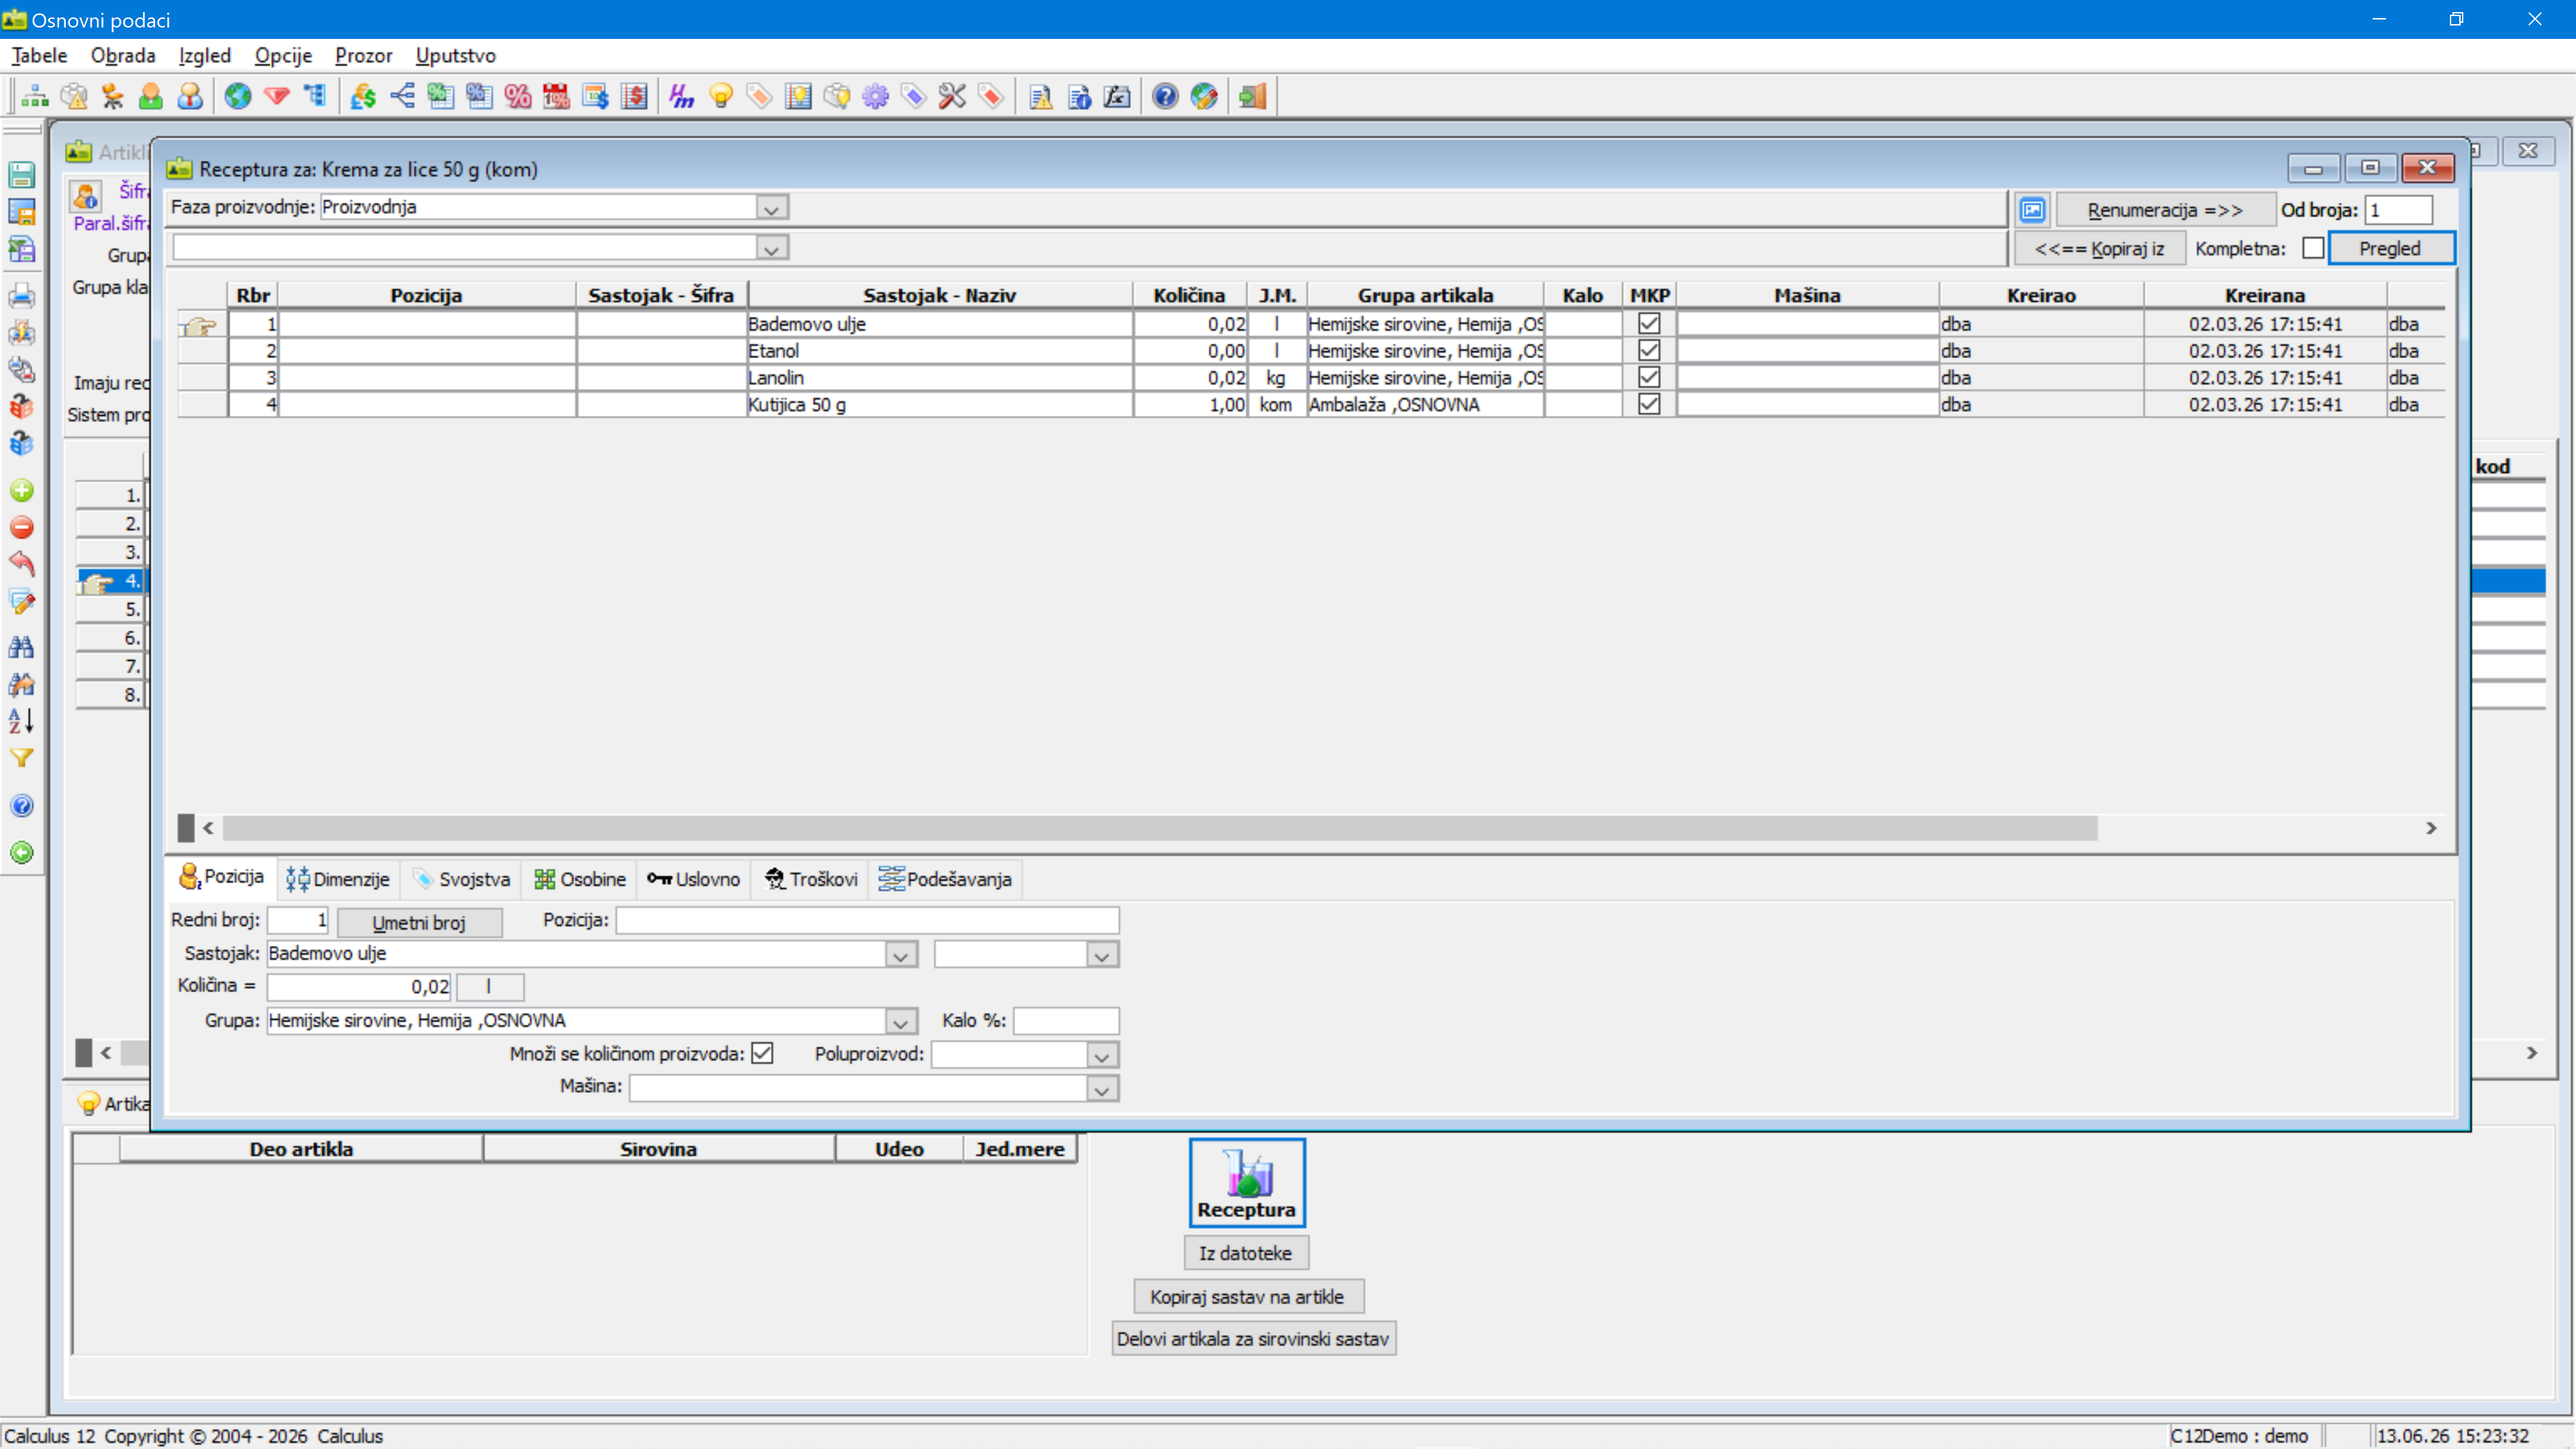The width and height of the screenshot is (2576, 1449).
Task: Click the org chart icon in toolbar
Action: coord(35,96)
